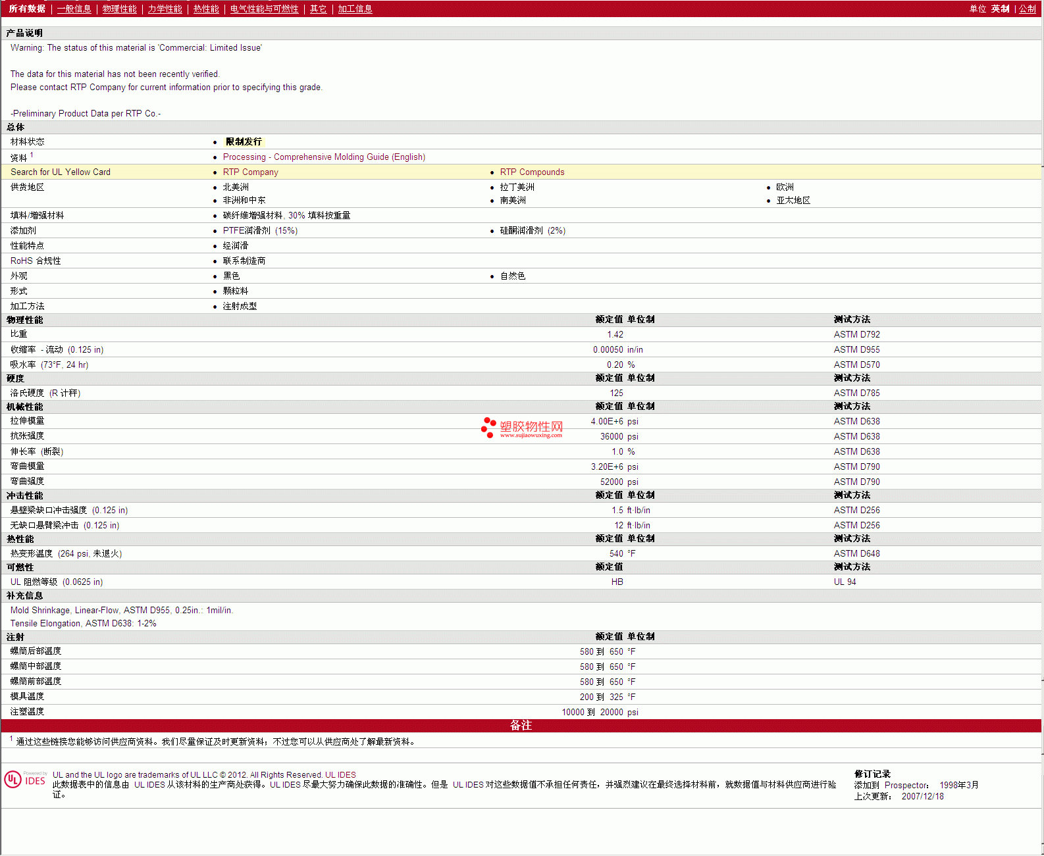Click PTFE润滑剂 (15%) additive entry

click(x=260, y=231)
